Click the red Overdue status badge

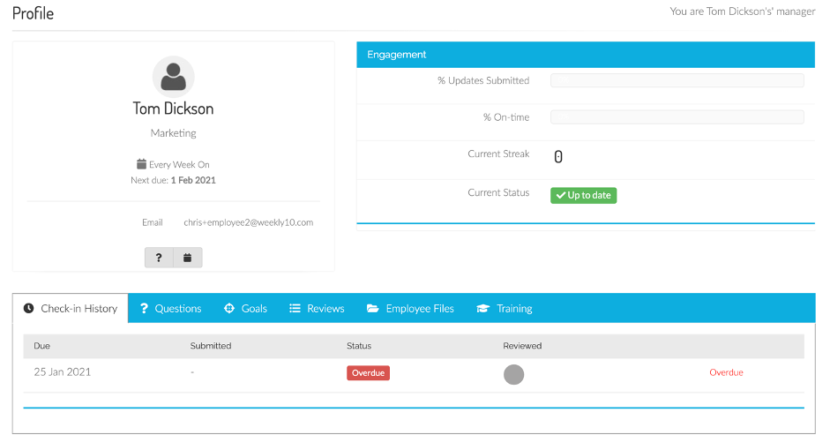(368, 372)
